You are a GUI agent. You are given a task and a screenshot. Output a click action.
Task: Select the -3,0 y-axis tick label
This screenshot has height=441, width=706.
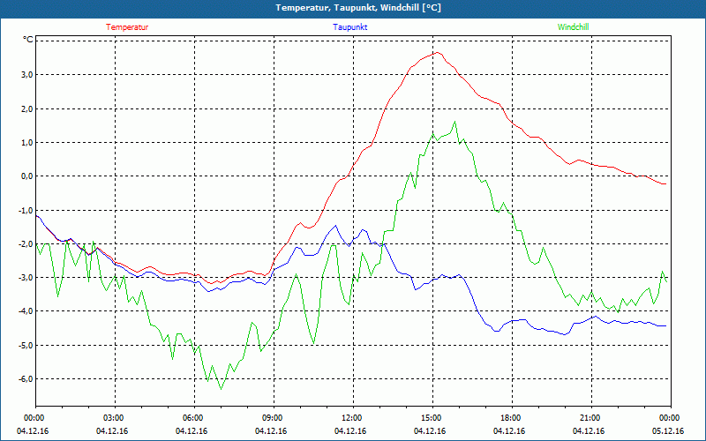coord(25,278)
